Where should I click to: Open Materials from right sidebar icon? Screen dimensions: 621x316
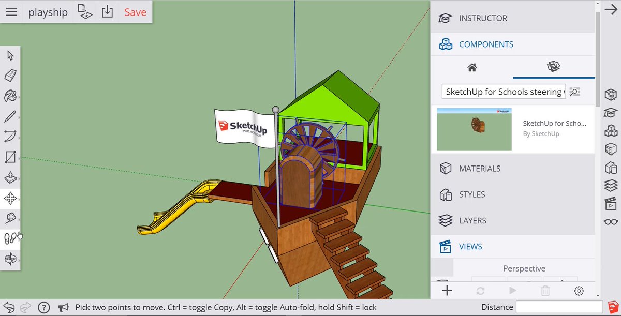coord(611,149)
